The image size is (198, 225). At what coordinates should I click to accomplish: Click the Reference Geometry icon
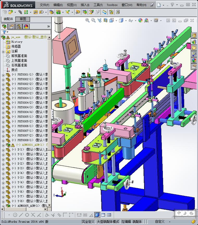click(68, 12)
